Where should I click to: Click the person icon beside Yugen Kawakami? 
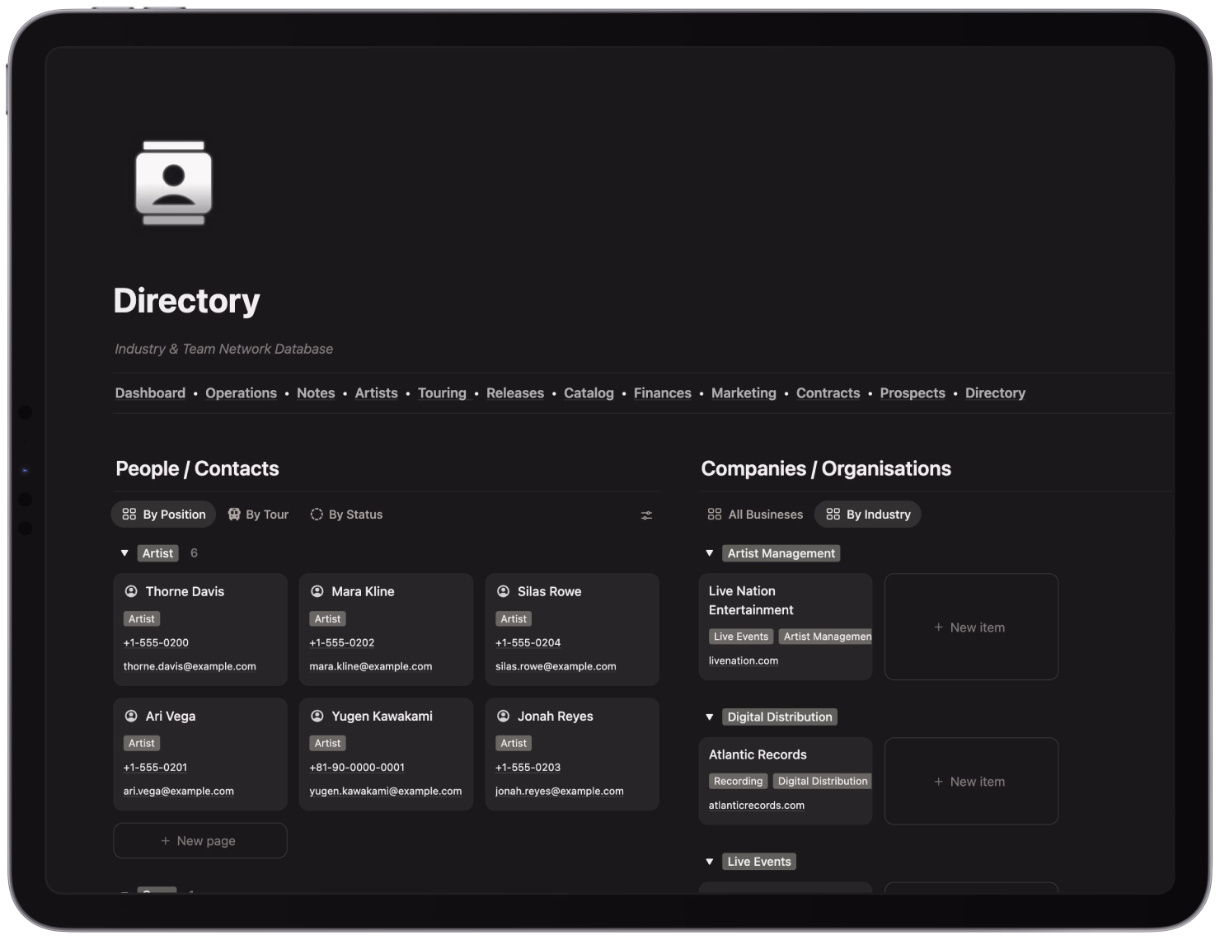[x=317, y=716]
